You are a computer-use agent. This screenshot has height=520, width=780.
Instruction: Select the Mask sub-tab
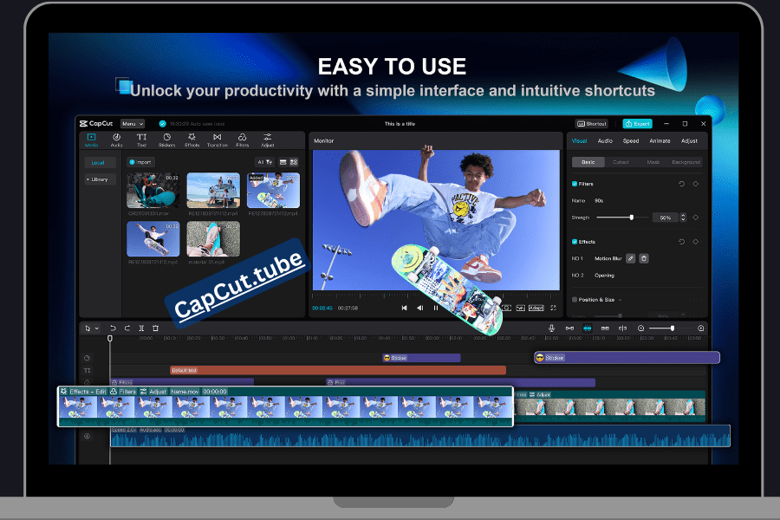click(x=653, y=162)
